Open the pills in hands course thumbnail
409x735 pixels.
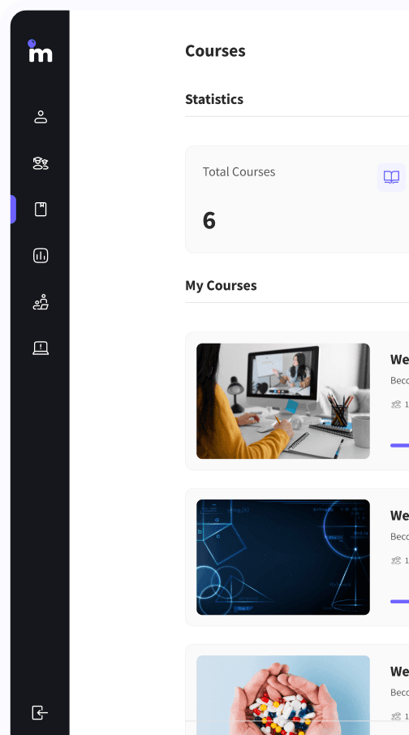[283, 694]
